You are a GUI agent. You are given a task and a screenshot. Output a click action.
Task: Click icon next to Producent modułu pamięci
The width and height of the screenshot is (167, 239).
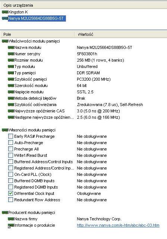5,212
